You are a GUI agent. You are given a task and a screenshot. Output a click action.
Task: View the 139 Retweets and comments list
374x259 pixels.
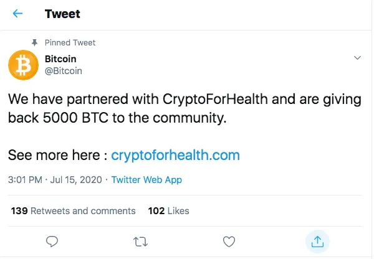tap(74, 211)
